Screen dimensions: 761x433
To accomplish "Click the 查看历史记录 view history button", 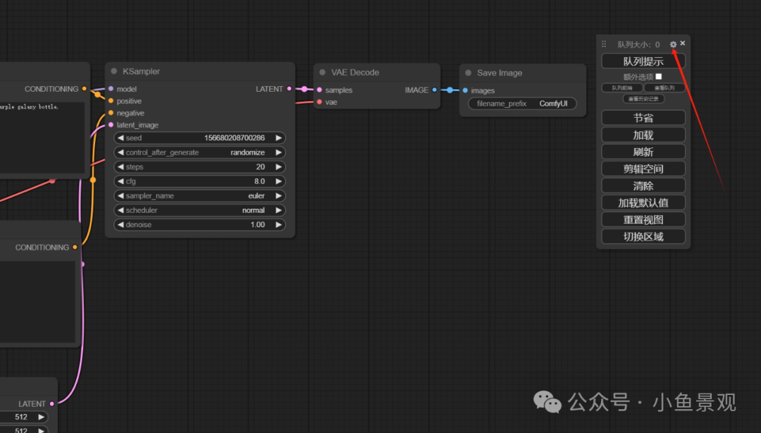I will [x=643, y=99].
